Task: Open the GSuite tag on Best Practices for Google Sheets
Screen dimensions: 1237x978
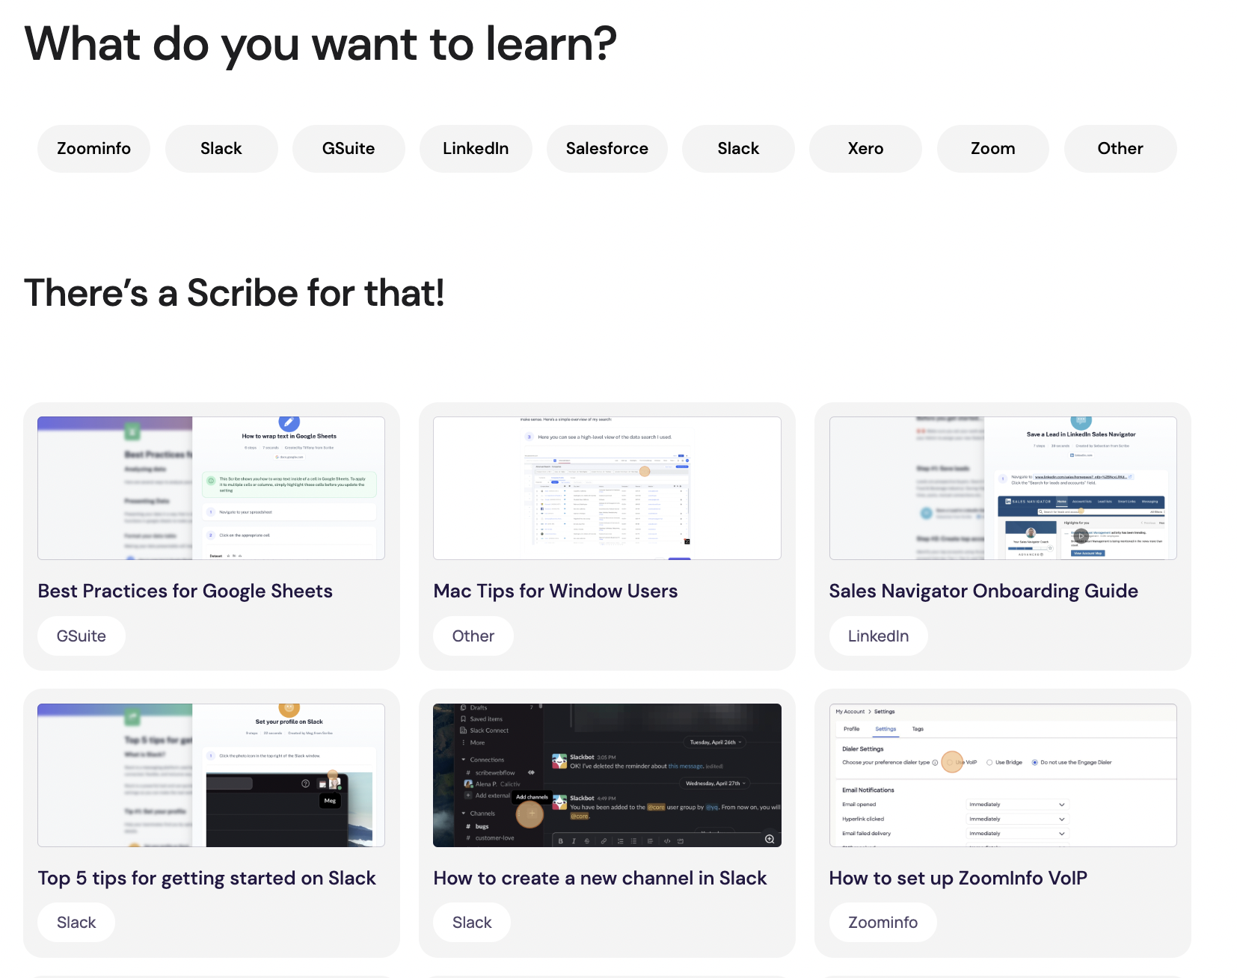Action: coord(82,636)
